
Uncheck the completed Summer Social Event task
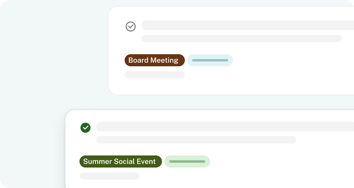pos(85,128)
